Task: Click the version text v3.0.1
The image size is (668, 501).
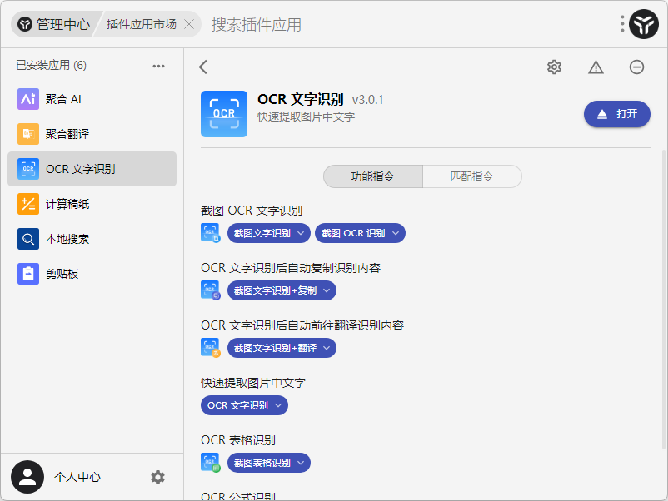Action: coord(367,100)
